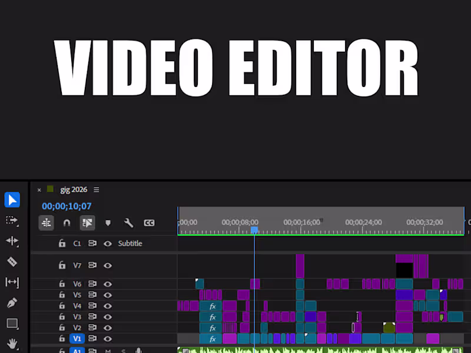
Task: Toggle Linked Selection
Action: [x=87, y=222]
